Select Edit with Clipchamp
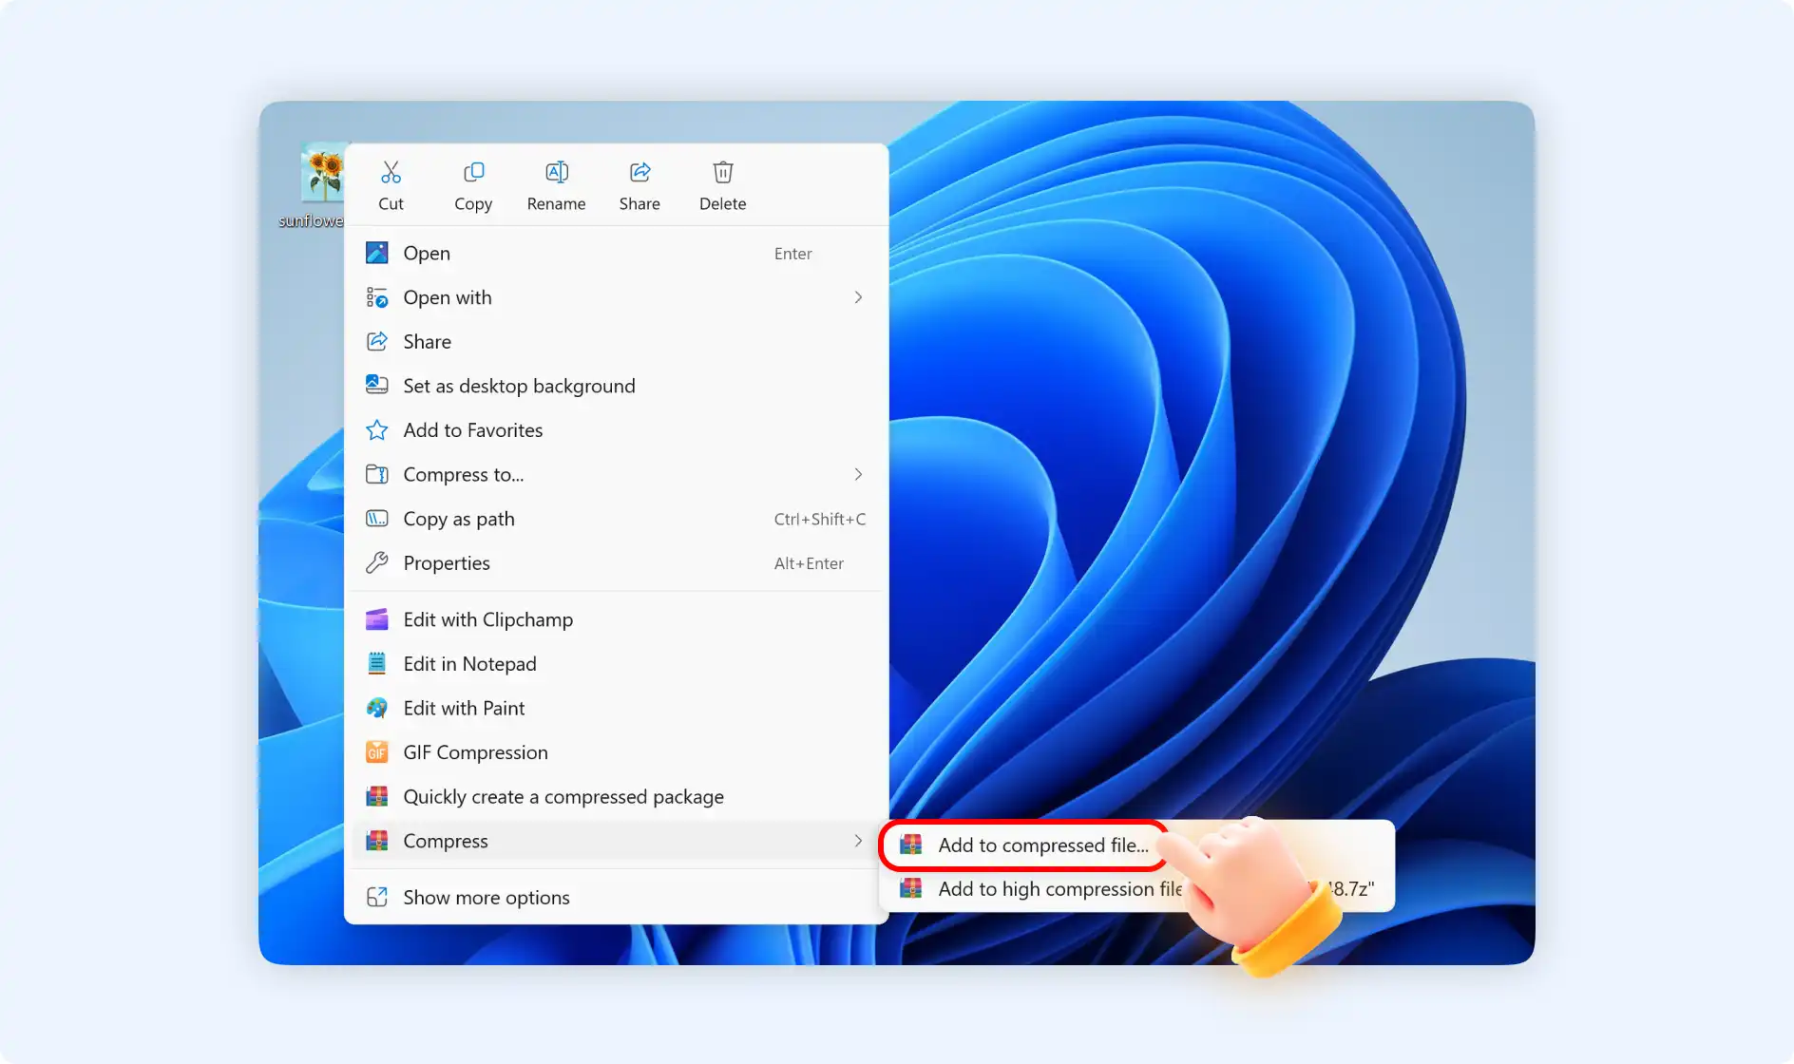1794x1064 pixels. (615, 619)
